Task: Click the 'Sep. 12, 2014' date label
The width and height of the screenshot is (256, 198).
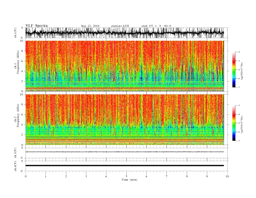Action: pyautogui.click(x=90, y=26)
